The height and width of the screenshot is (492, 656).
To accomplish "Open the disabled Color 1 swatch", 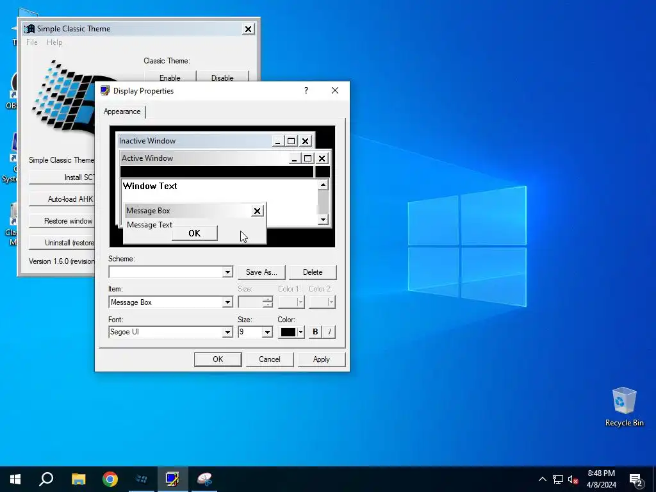I will [x=291, y=302].
